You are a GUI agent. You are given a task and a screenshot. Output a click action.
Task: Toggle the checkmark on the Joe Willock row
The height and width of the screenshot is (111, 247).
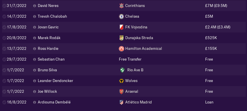4,92
